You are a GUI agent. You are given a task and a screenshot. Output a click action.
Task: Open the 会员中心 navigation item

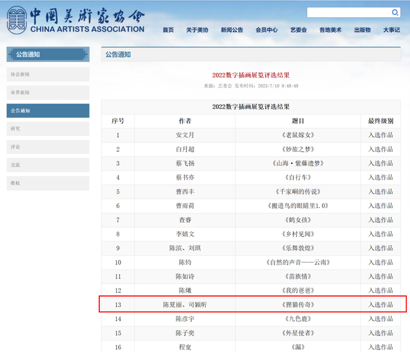click(x=266, y=30)
